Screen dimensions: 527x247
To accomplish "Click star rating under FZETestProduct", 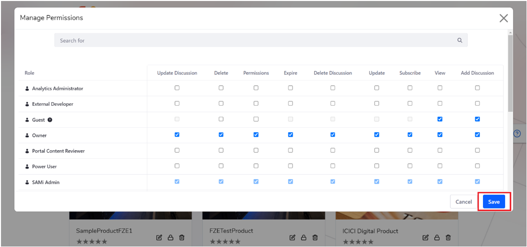I will 225,242.
